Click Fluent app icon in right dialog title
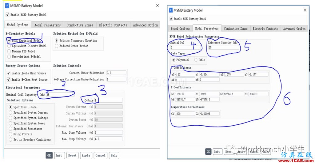The width and height of the screenshot is (315, 163). (x=171, y=10)
